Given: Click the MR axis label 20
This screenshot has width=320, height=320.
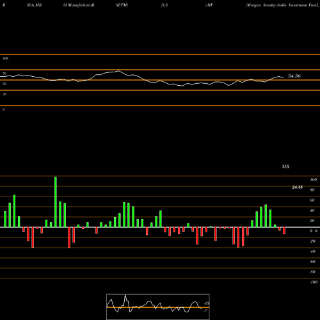Looking at the screenshot, I should coord(312,221).
